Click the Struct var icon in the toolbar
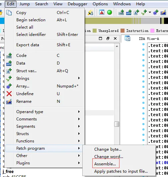The width and height of the screenshot is (168, 177). (x=136, y=13)
